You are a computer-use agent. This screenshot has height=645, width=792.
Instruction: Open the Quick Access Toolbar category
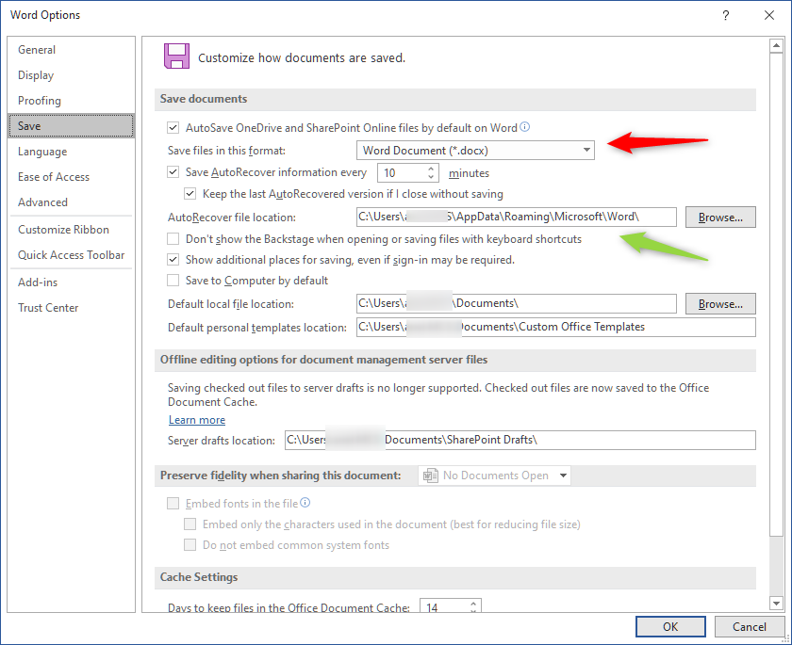[x=72, y=254]
